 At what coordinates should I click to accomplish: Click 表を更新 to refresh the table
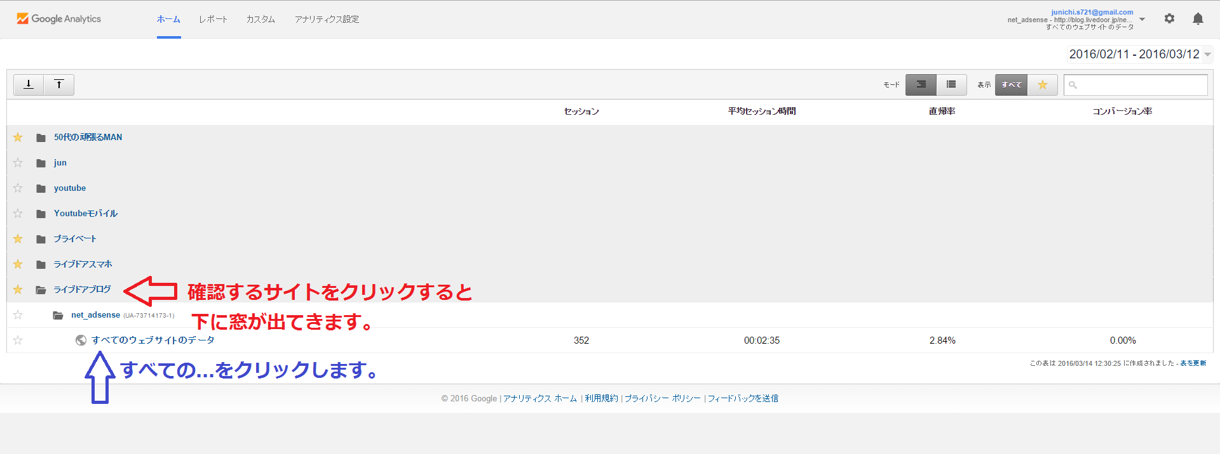coord(1193,363)
